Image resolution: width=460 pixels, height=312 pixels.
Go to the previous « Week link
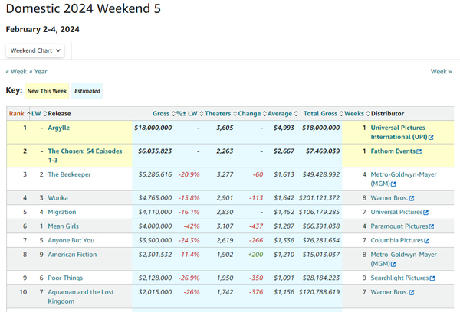click(x=16, y=72)
